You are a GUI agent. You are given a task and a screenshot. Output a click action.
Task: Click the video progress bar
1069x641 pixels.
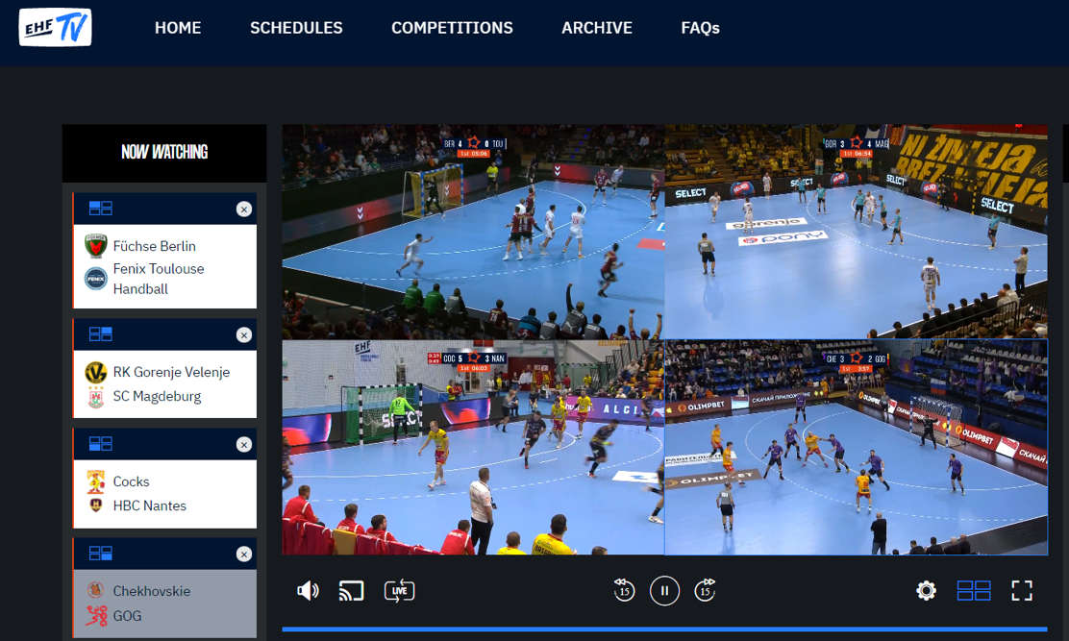pyautogui.click(x=664, y=629)
